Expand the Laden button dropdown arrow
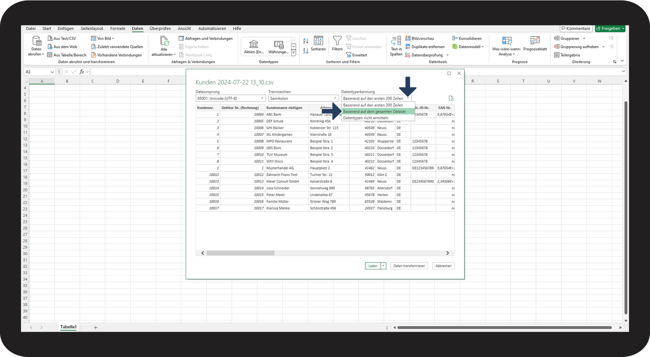 click(383, 266)
